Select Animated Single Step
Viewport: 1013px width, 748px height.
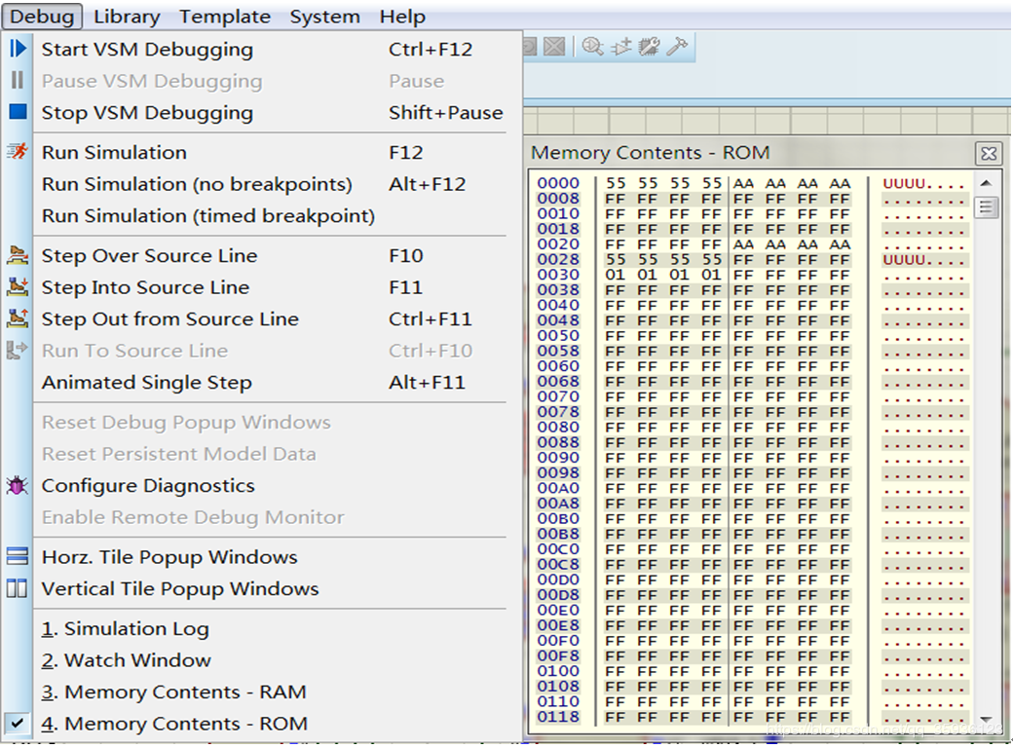pyautogui.click(x=146, y=383)
